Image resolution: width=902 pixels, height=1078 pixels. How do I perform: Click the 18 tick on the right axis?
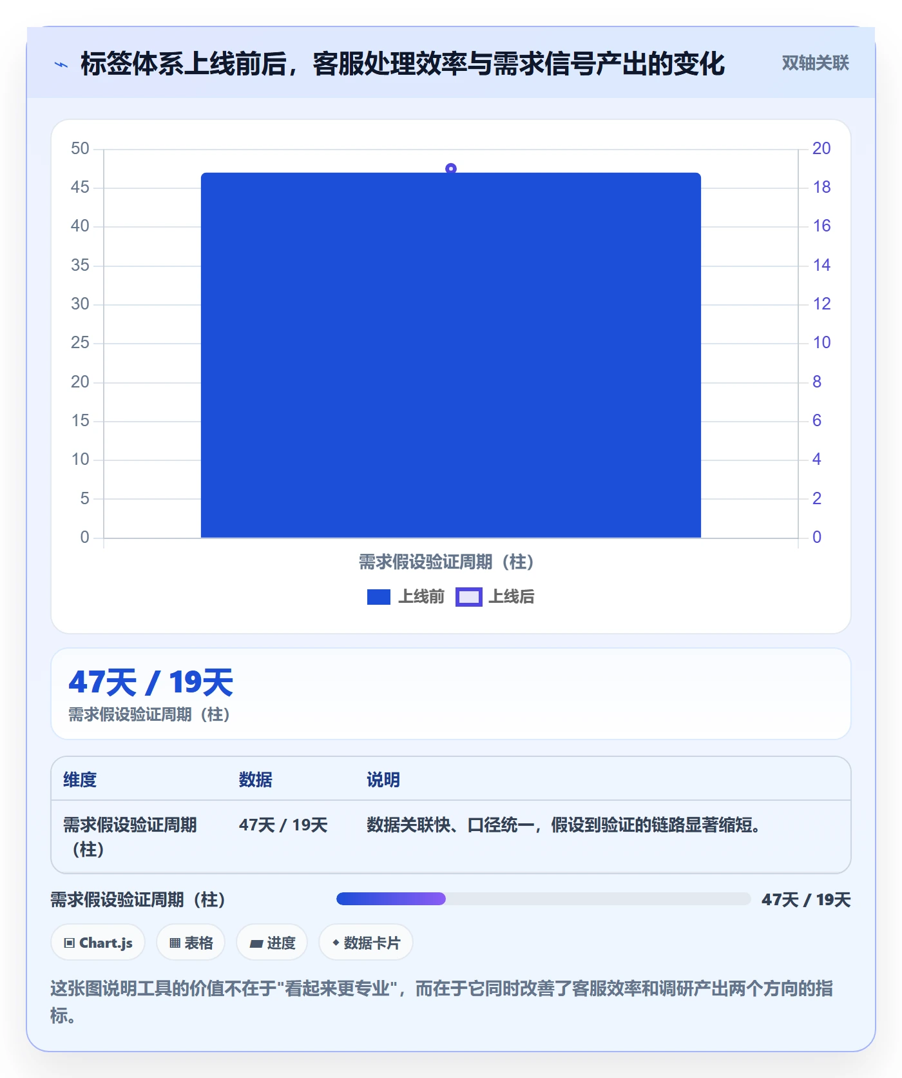[821, 188]
